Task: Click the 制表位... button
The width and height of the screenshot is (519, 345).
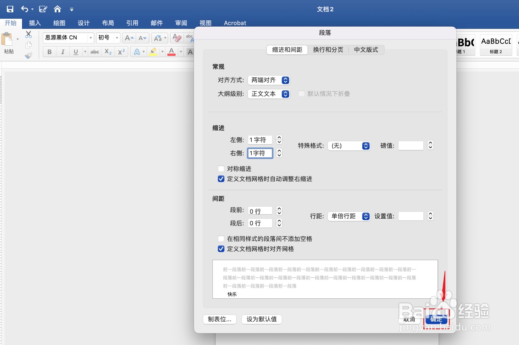Action: coord(220,319)
